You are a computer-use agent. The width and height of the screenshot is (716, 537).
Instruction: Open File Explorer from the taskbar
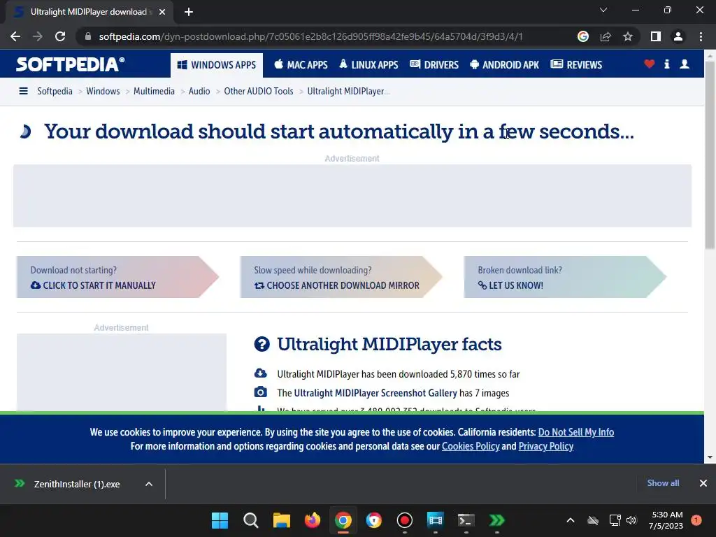click(281, 520)
